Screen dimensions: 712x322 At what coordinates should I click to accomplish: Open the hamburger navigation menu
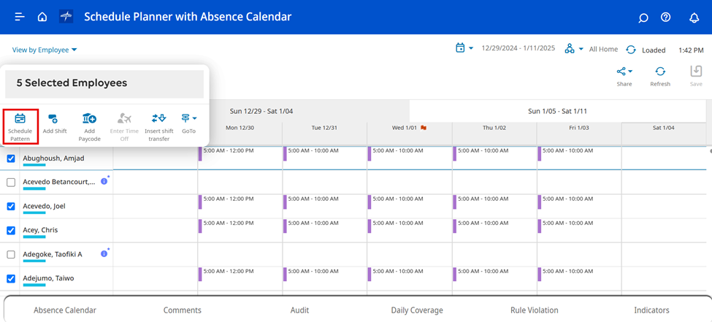coord(20,17)
